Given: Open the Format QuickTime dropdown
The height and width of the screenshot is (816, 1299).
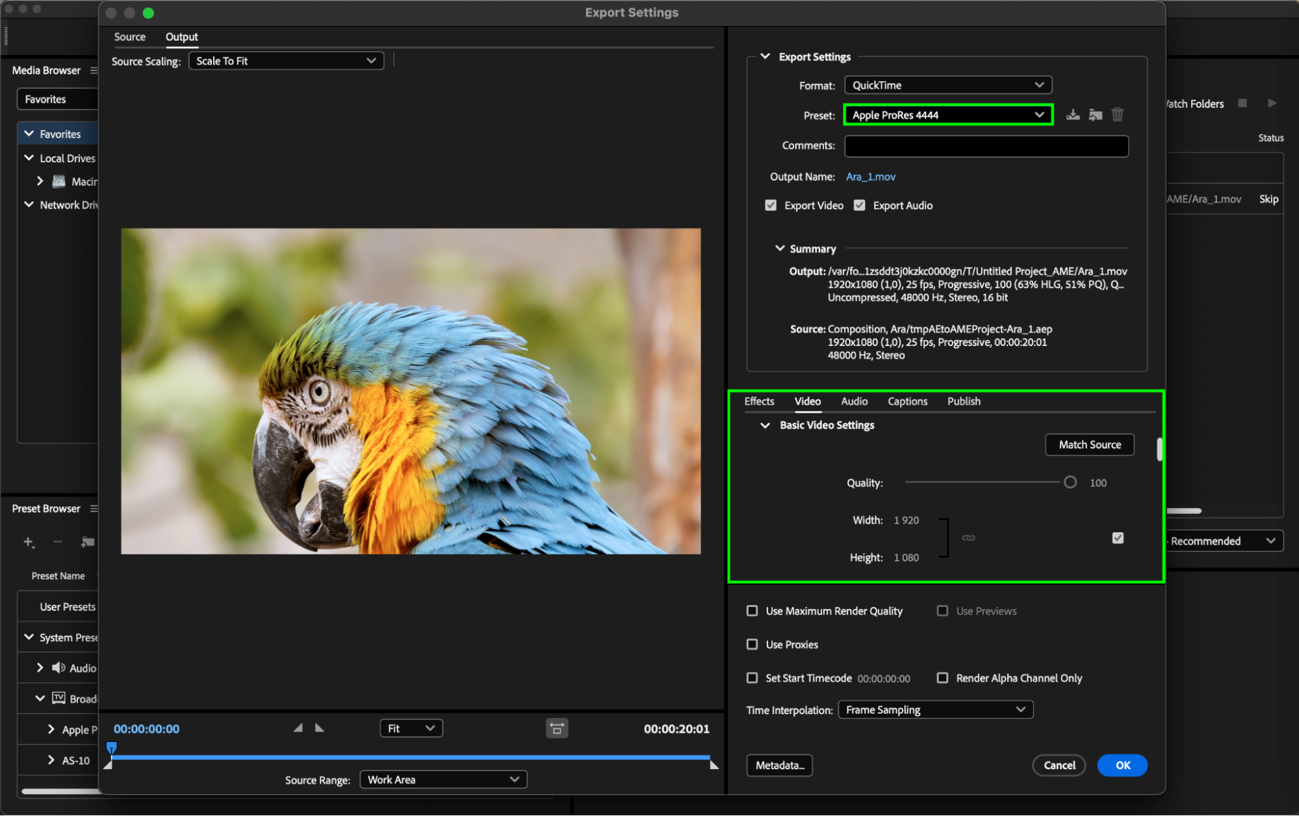Looking at the screenshot, I should point(947,85).
